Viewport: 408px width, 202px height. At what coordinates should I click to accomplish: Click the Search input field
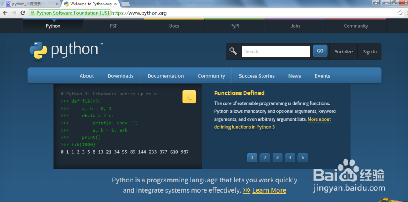pos(276,51)
